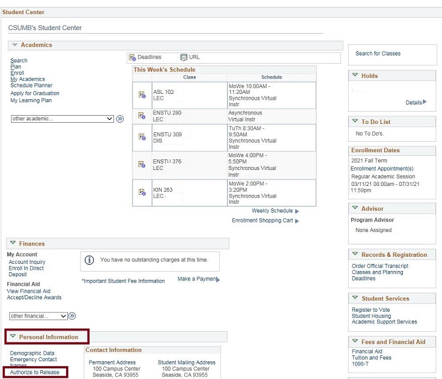
Task: Collapse the Finances section
Action: point(12,243)
